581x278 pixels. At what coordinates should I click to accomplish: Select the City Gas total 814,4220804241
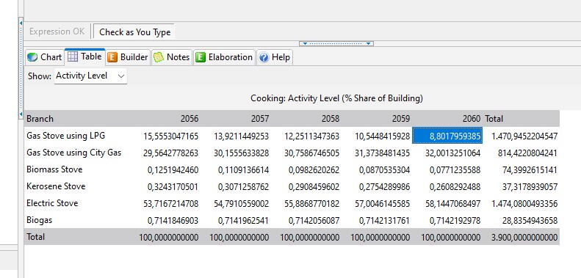[x=527, y=153]
